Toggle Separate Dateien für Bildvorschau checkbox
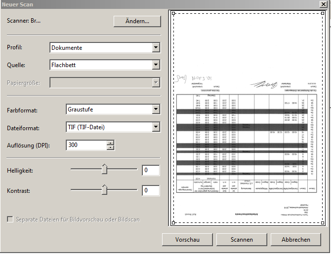The image size is (331, 254). (10, 219)
